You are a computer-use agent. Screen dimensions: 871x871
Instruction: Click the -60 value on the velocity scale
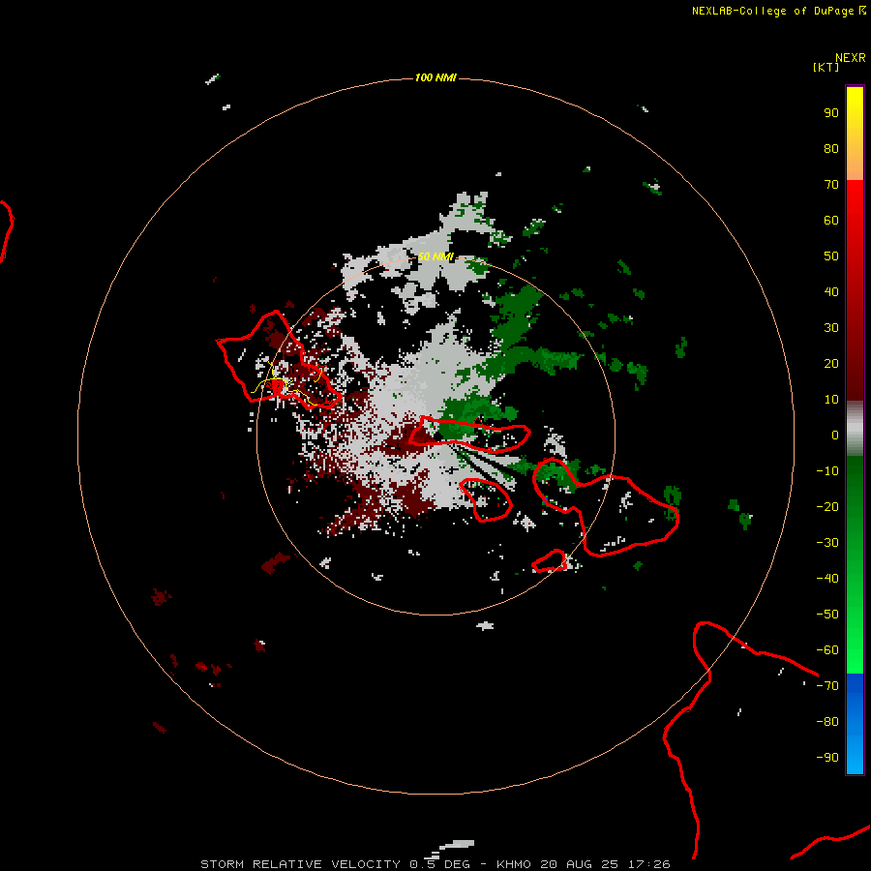pyautogui.click(x=827, y=650)
